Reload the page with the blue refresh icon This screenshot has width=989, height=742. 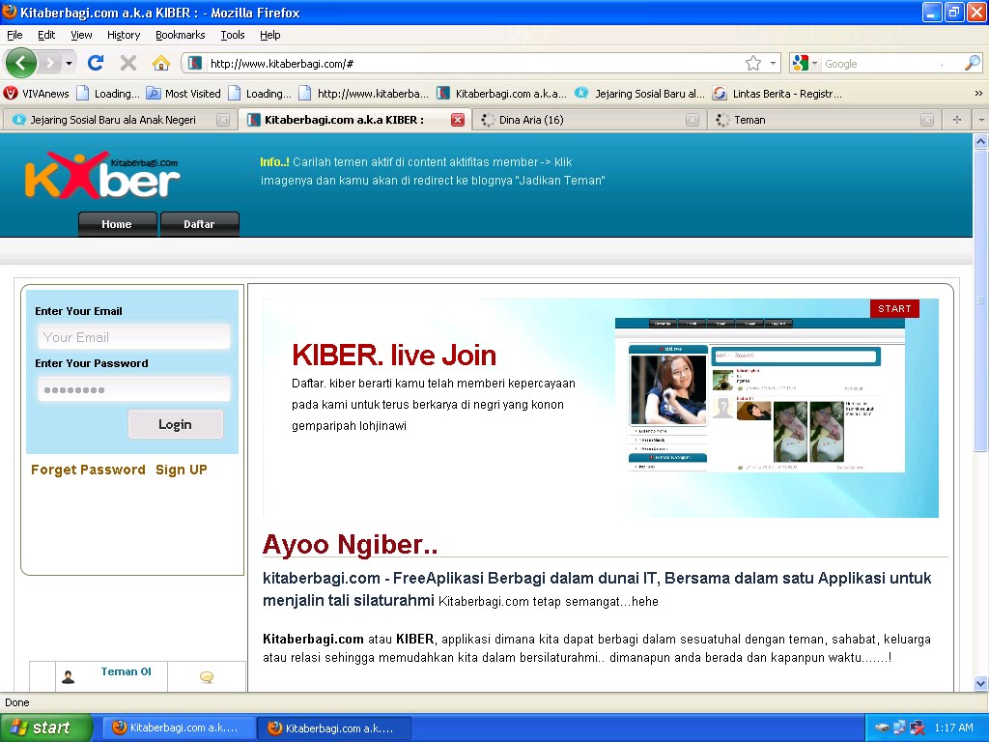96,63
